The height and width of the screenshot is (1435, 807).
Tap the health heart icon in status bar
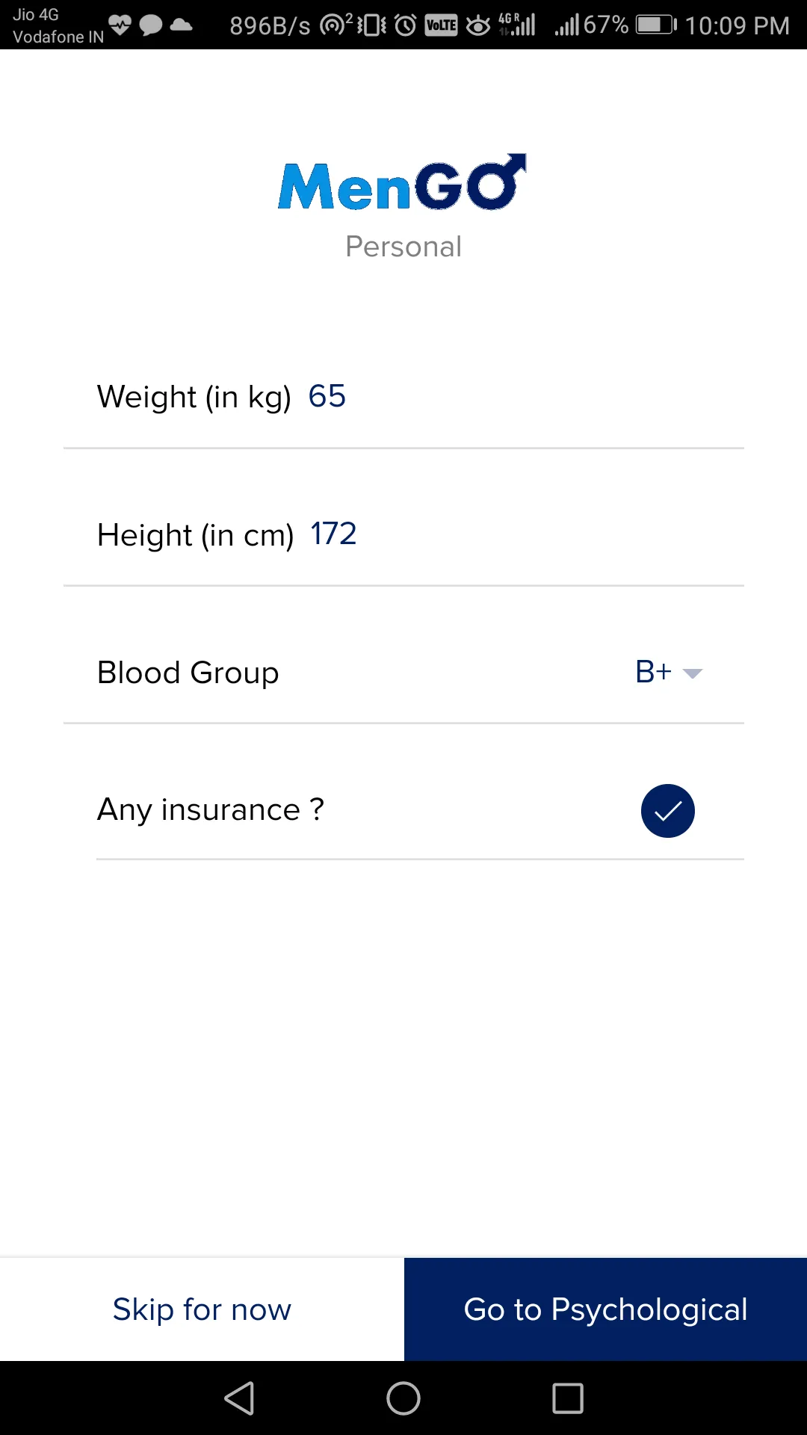pyautogui.click(x=120, y=25)
